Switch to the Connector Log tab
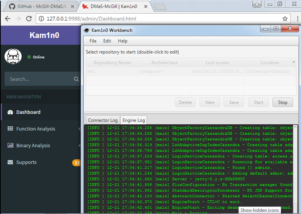This screenshot has height=214, width=301. click(x=103, y=120)
